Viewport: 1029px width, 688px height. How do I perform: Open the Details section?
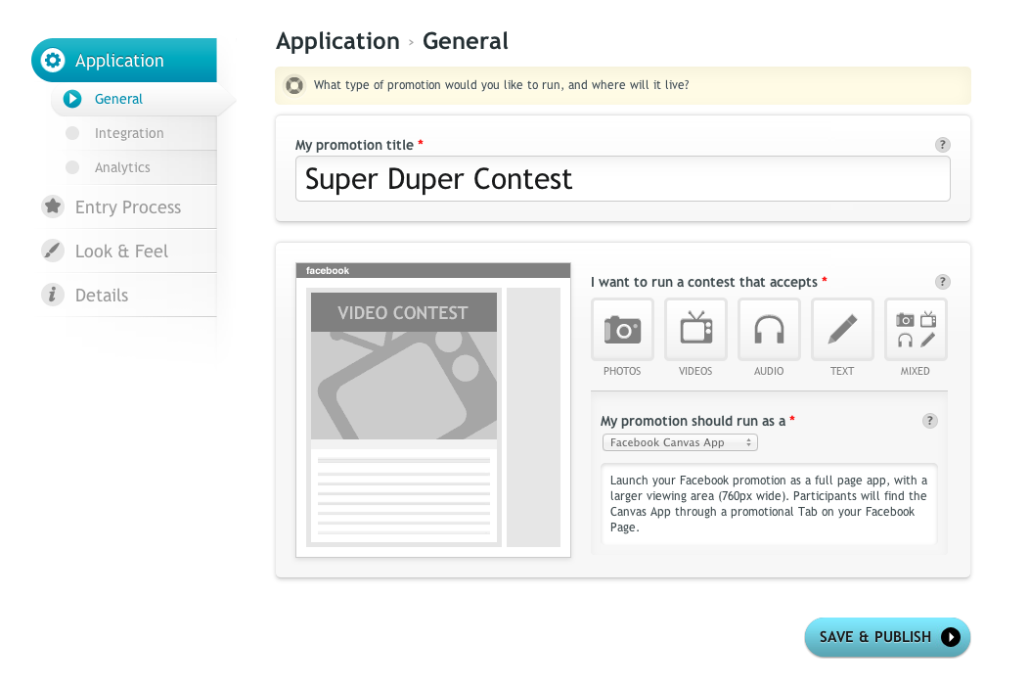click(128, 295)
